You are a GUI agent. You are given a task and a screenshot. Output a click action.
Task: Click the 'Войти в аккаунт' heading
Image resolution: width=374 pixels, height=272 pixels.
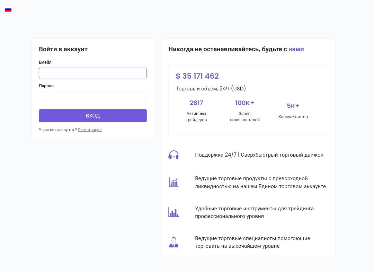pyautogui.click(x=63, y=49)
